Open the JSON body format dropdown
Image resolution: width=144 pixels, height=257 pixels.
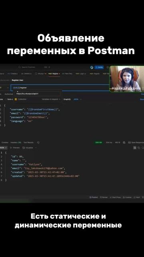pos(77,99)
